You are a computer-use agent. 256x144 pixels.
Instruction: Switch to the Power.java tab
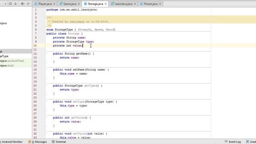[x=151, y=4]
